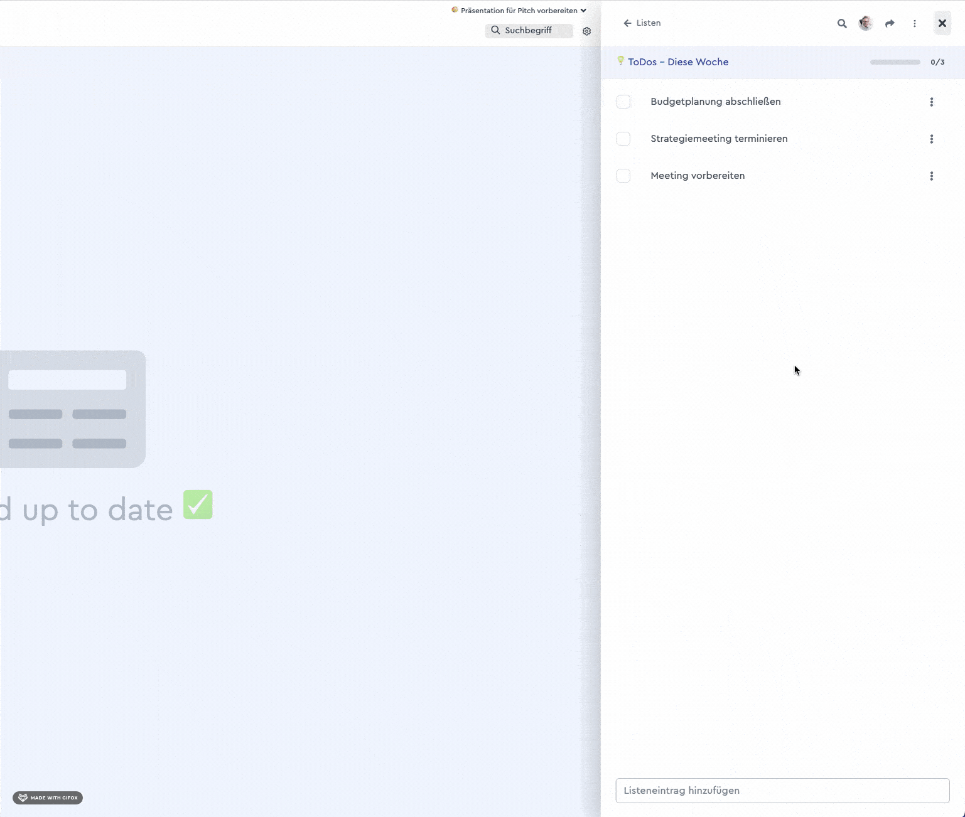
Task: Open options menu for Meeting vorbereiten
Action: coord(931,176)
